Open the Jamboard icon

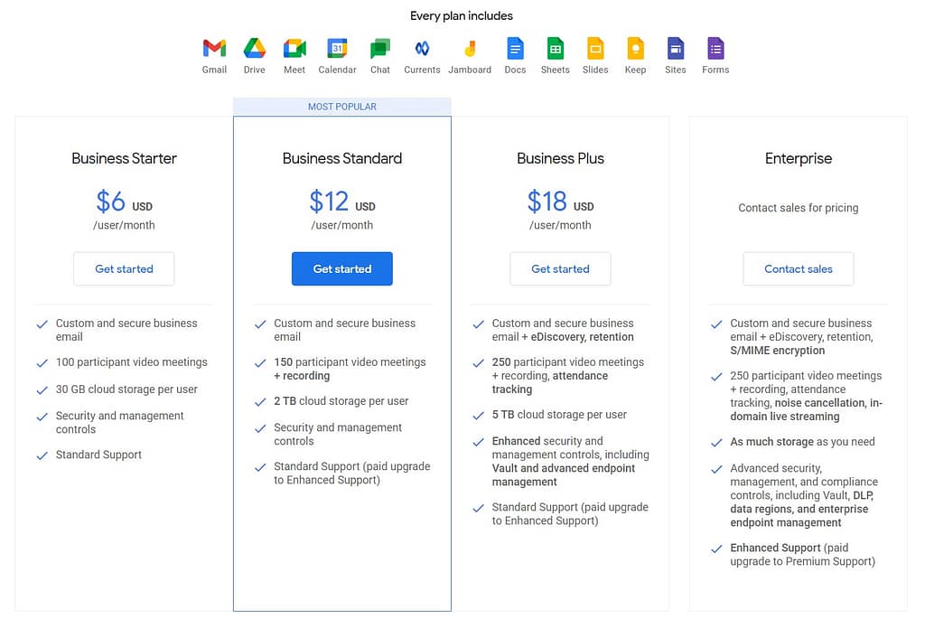coord(470,49)
